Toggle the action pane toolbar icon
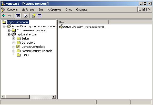 pyautogui.click(x=39, y=16)
